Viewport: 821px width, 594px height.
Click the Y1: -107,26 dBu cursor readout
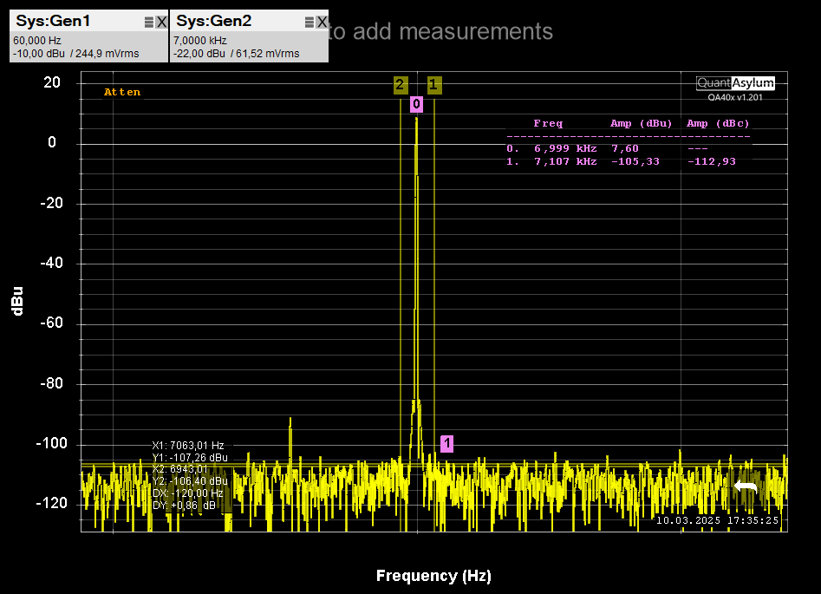[190, 458]
